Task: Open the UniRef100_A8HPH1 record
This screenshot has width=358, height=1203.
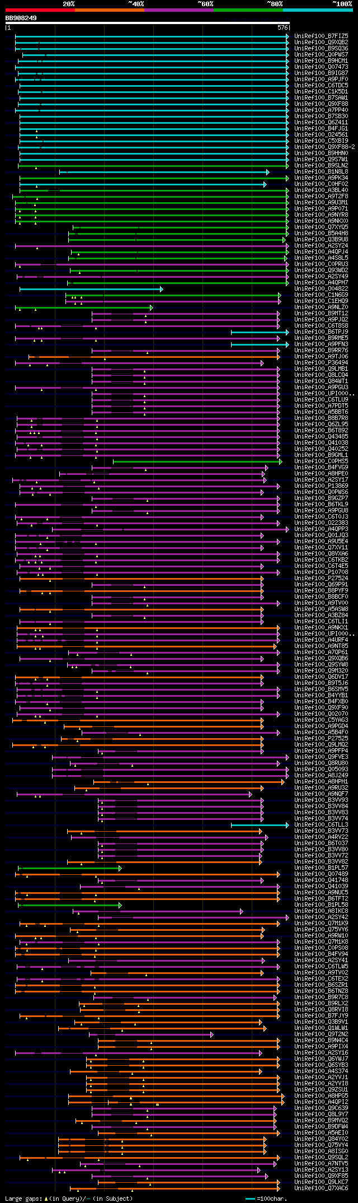Action: pyautogui.click(x=321, y=781)
